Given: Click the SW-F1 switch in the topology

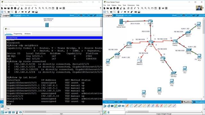Looking at the screenshot, I should pos(188,32).
